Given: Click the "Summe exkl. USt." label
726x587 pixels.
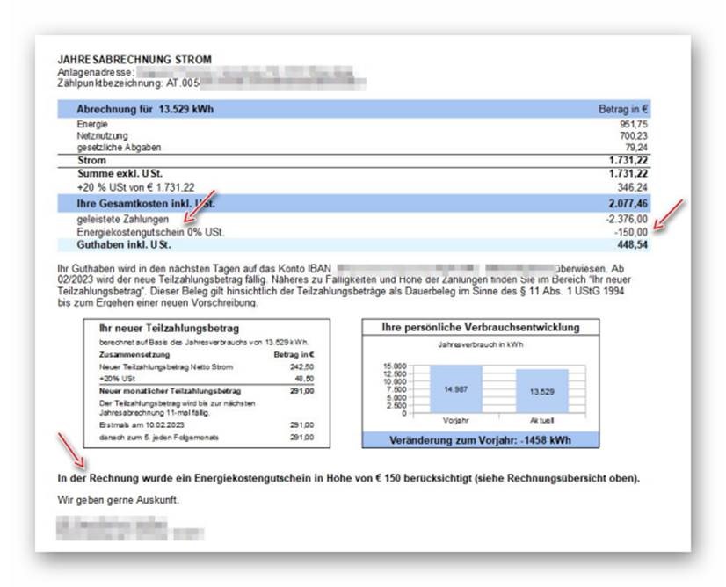Looking at the screenshot, I should [120, 174].
